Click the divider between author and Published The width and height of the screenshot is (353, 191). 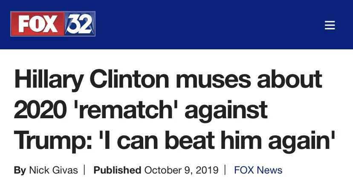pyautogui.click(x=84, y=170)
